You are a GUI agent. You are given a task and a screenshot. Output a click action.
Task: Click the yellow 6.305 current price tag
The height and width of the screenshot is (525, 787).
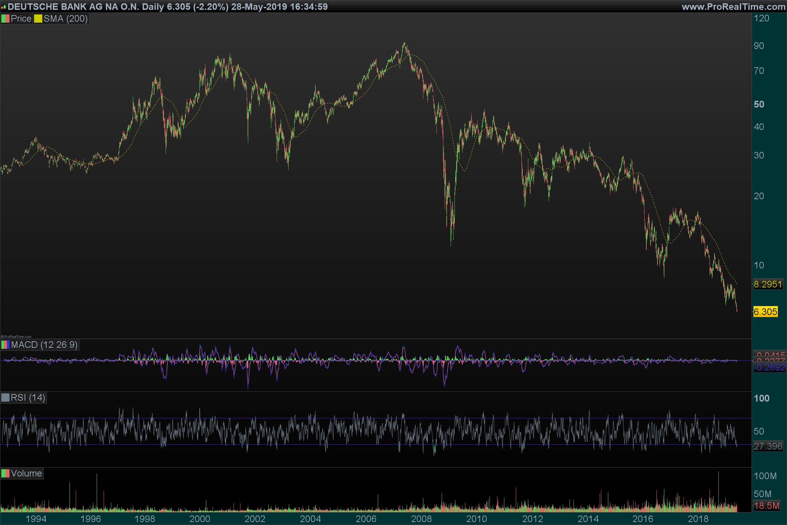coord(765,312)
